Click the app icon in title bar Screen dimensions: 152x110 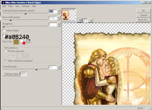tap(4, 3)
